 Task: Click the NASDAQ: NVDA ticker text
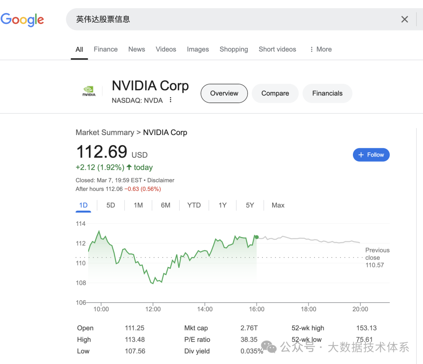[137, 100]
